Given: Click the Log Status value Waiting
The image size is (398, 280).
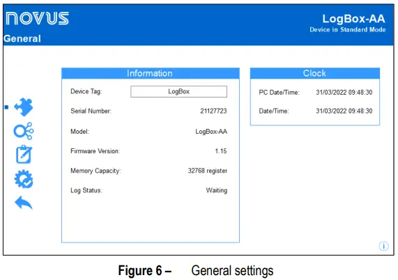Looking at the screenshot, I should click(x=217, y=190).
